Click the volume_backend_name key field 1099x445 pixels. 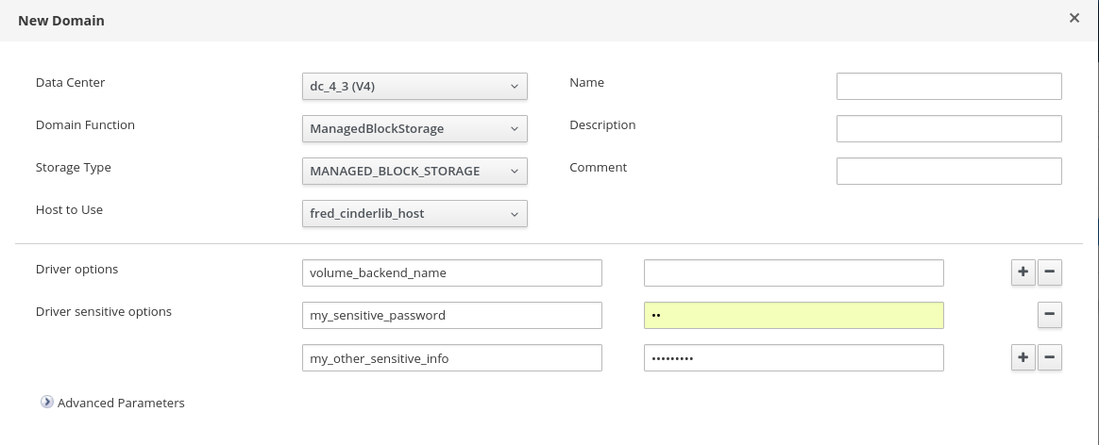(451, 272)
